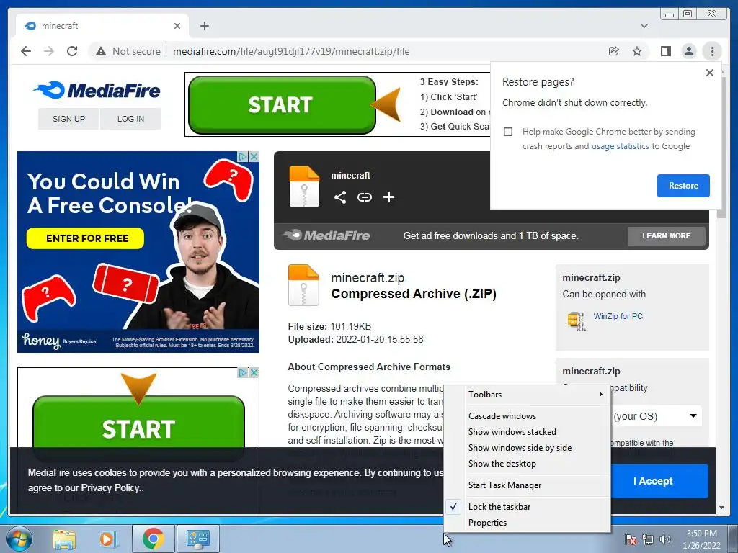Click SIGN UP button

[x=68, y=119]
